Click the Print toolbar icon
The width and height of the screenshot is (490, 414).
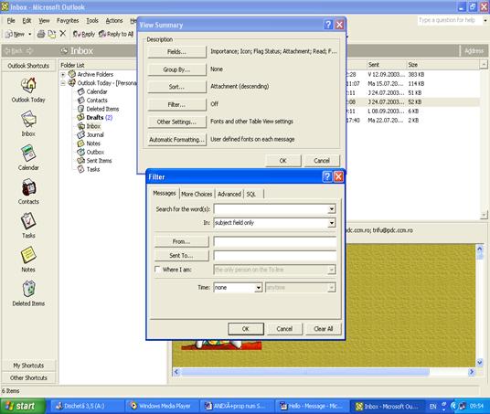coord(41,34)
